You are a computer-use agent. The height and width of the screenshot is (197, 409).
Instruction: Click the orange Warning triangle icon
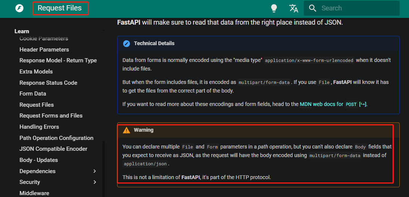pos(127,130)
